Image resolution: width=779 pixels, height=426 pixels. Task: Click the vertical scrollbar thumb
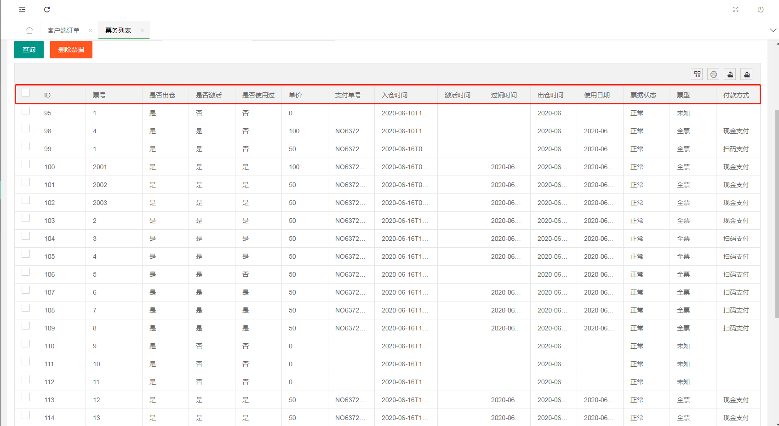pyautogui.click(x=777, y=214)
